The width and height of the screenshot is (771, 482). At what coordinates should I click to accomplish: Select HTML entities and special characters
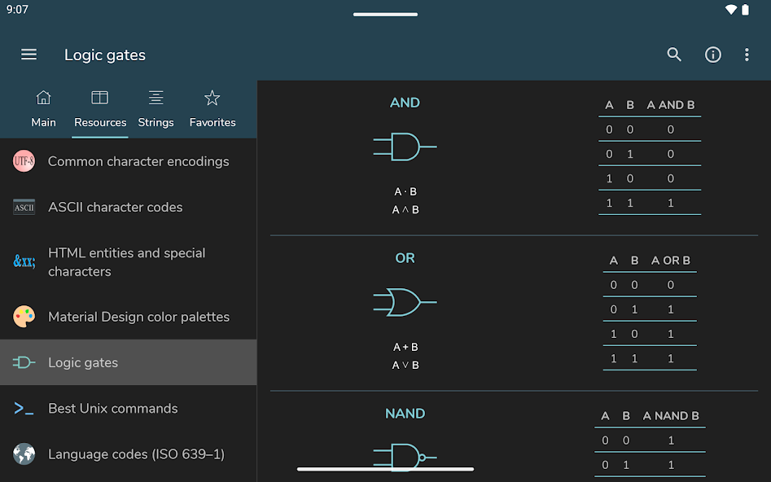tap(129, 262)
